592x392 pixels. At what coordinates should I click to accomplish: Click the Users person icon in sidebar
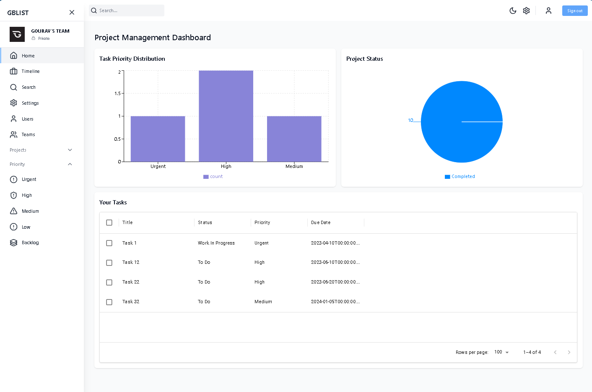click(13, 119)
